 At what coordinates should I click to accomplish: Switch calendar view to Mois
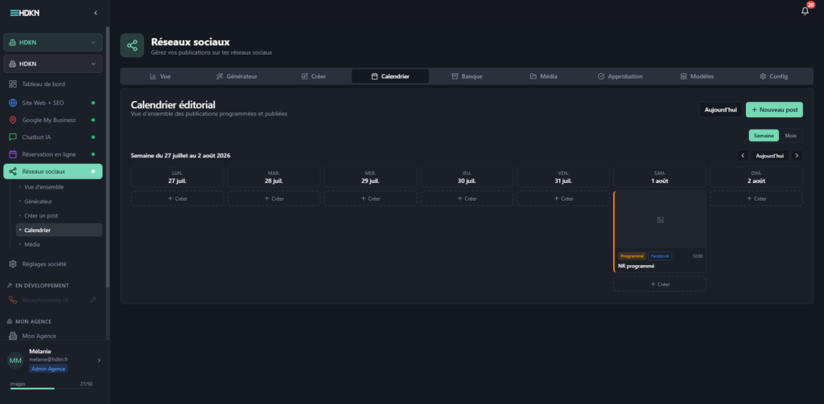point(790,136)
